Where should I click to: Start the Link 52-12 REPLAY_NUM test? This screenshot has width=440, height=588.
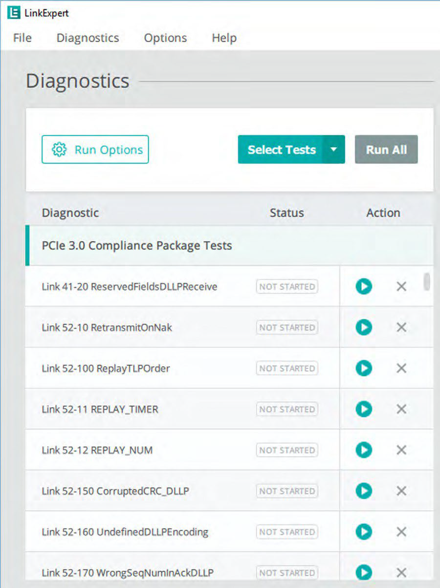[364, 450]
